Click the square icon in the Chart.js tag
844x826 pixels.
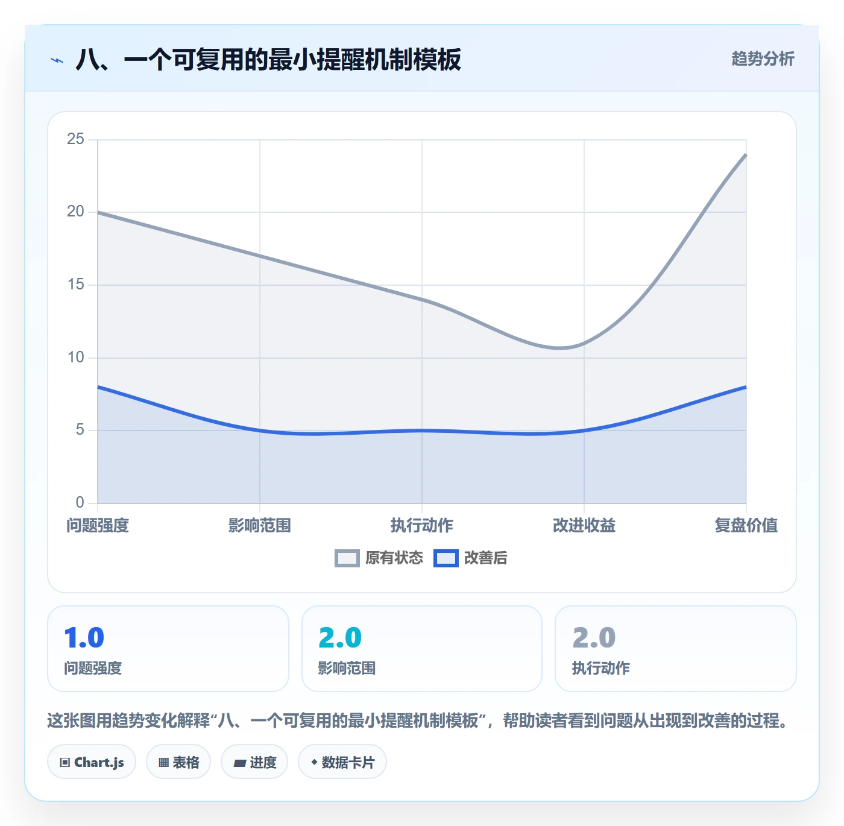[x=65, y=763]
